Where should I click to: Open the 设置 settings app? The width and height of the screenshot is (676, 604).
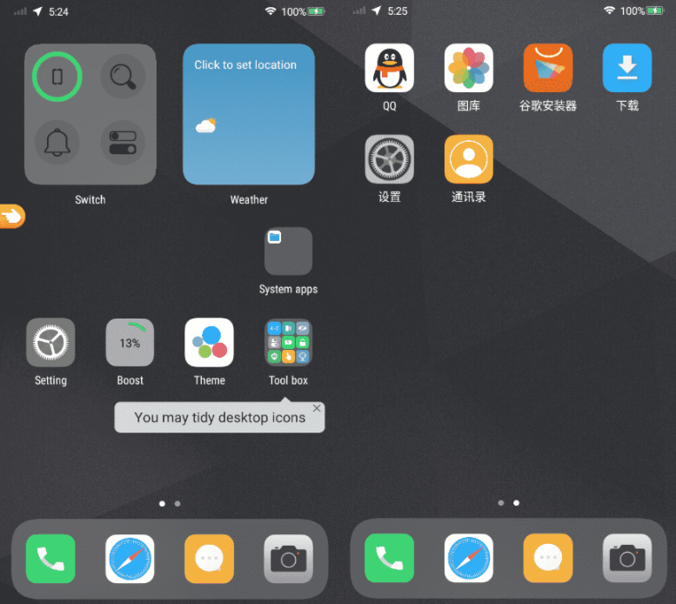coord(389,159)
